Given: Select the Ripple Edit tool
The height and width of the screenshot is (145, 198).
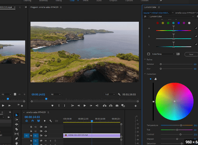Looking at the screenshot, I should pyautogui.click(x=17, y=124).
